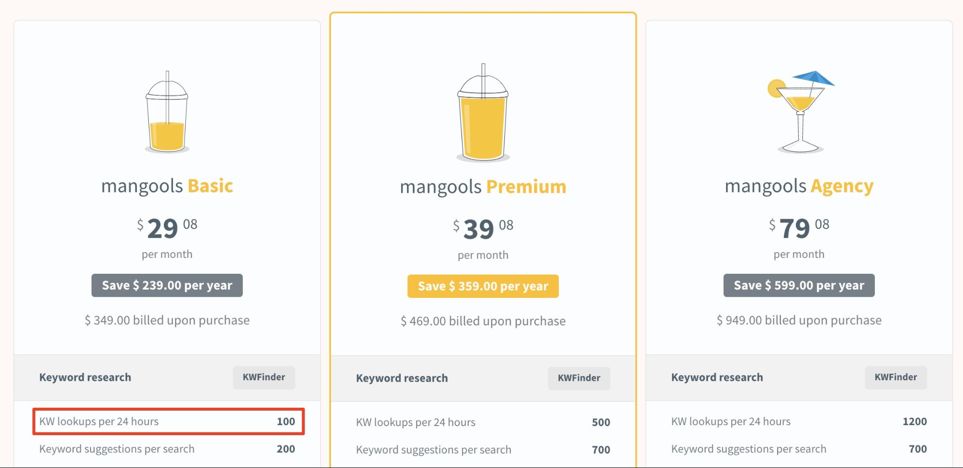Click the $79.08 Agency price
The image size is (963, 468).
pos(799,228)
